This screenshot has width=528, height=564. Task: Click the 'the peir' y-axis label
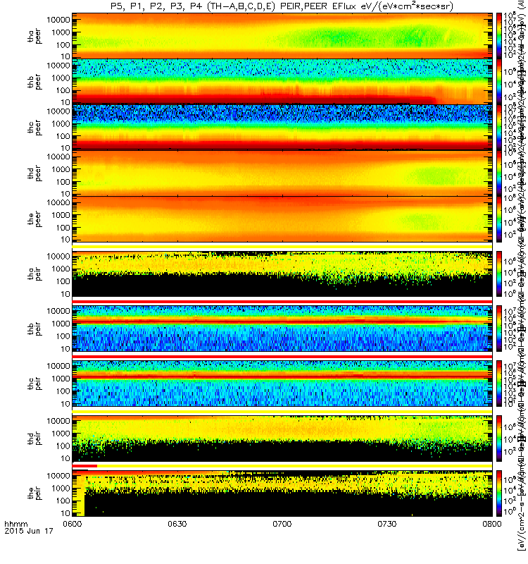click(x=34, y=493)
